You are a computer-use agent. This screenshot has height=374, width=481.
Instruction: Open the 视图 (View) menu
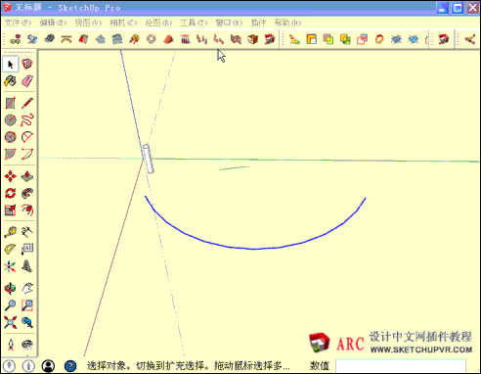coord(88,23)
